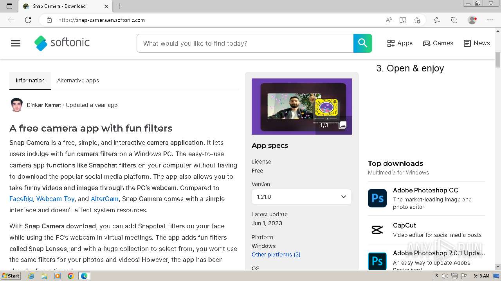The image size is (501, 281).
Task: Go back in browser history
Action: pyautogui.click(x=11, y=20)
